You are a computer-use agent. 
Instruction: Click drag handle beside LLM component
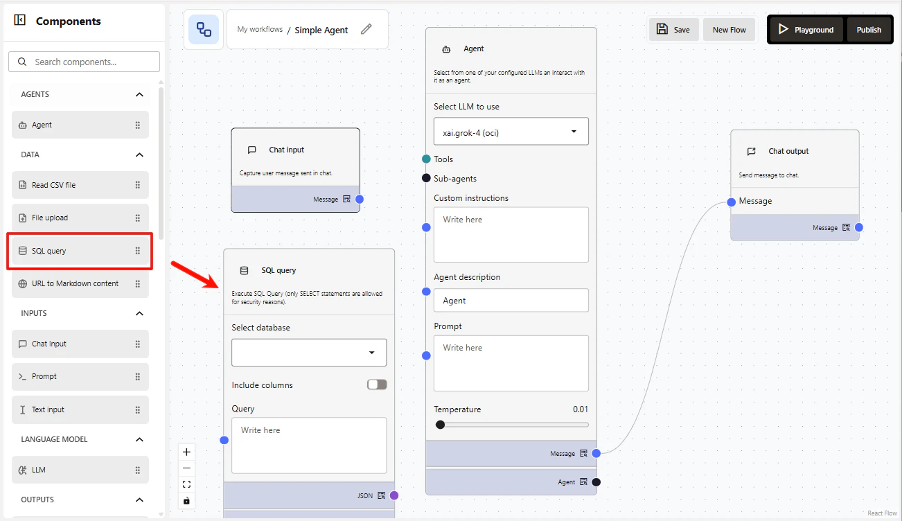137,470
